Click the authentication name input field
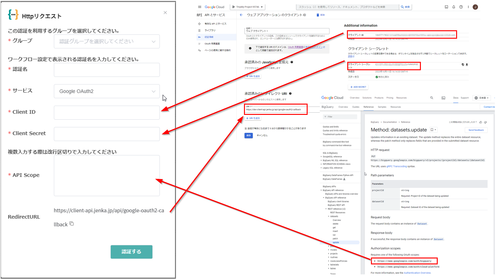Screen dimensions: 497x280 coord(107,70)
